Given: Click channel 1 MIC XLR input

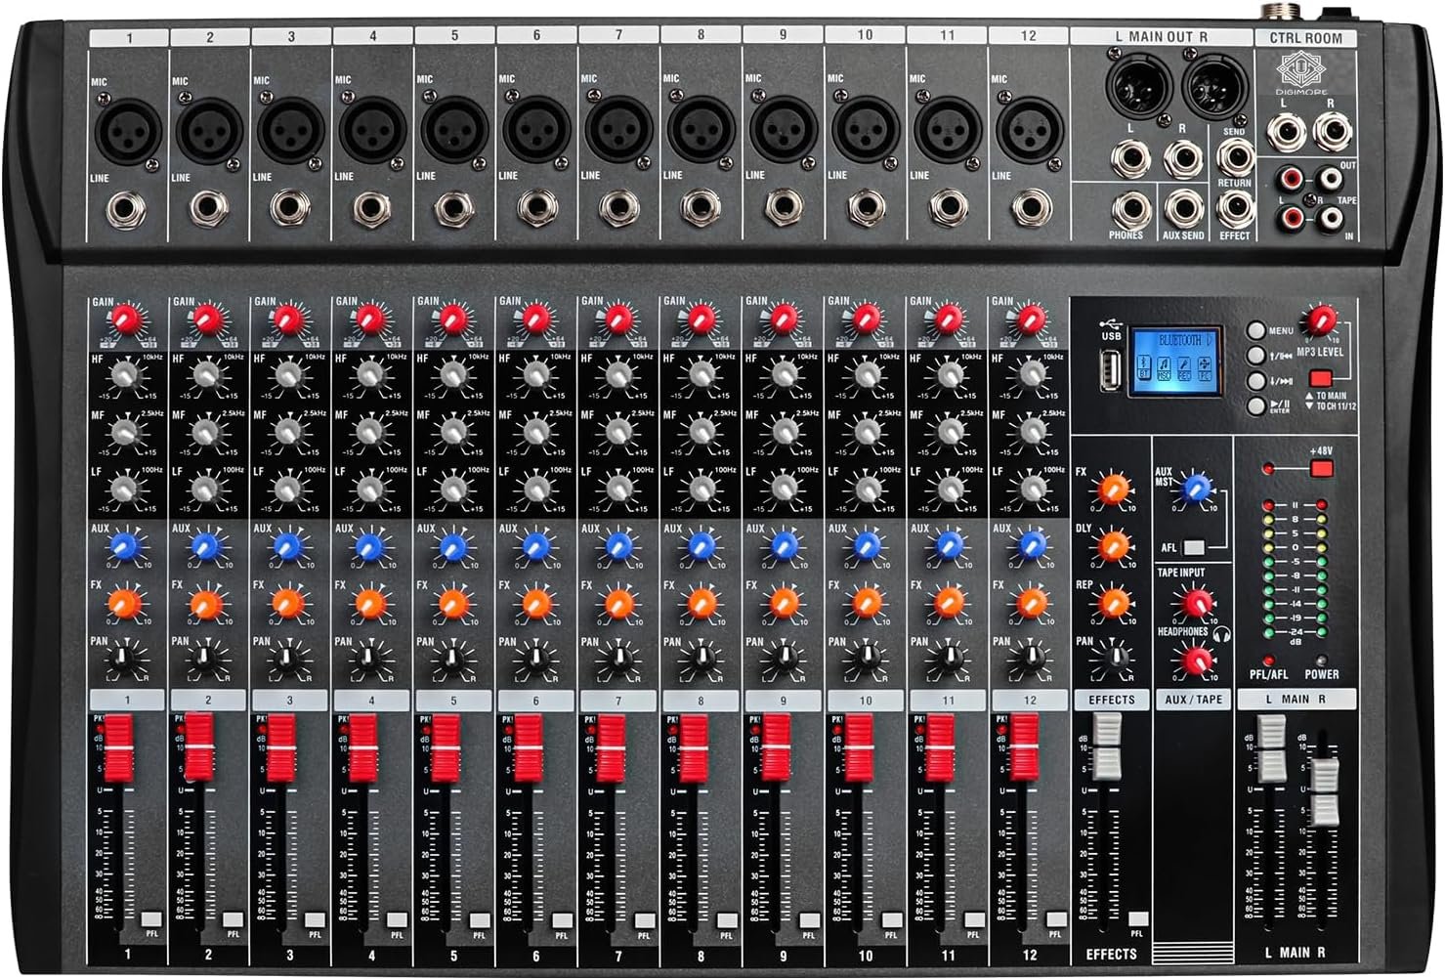Looking at the screenshot, I should coord(126,129).
